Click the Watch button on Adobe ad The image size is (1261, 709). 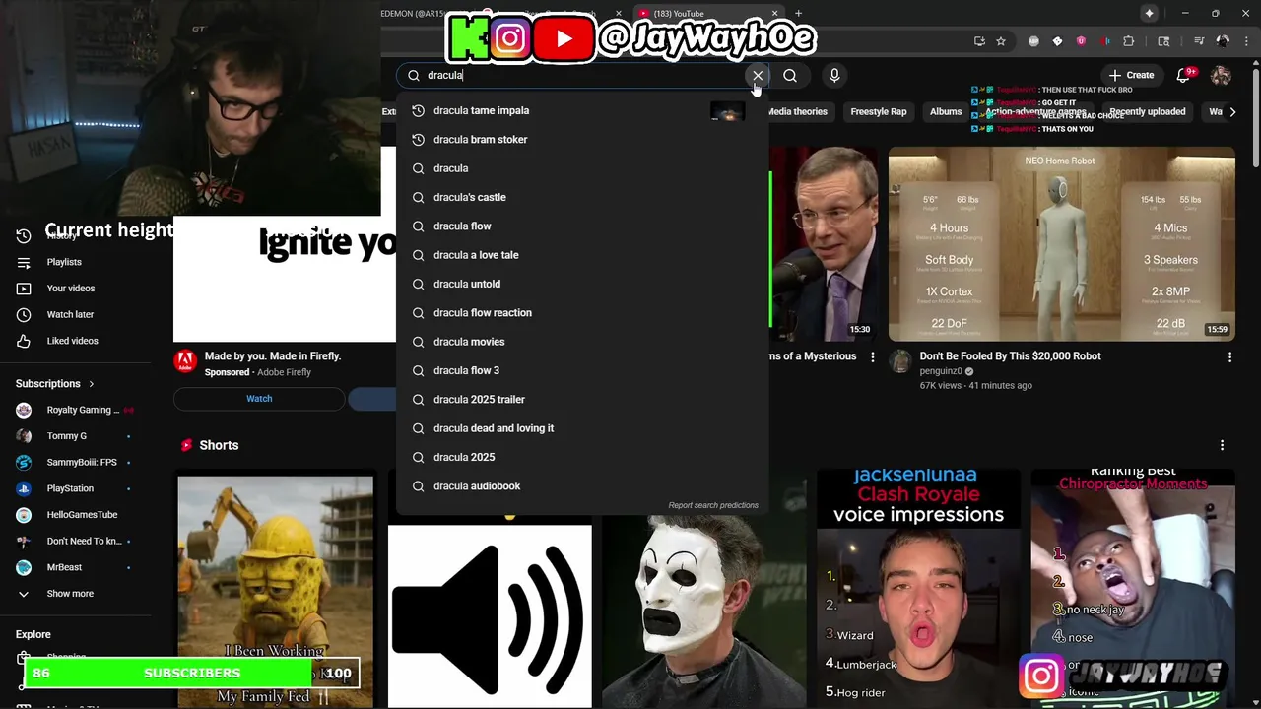pos(259,399)
